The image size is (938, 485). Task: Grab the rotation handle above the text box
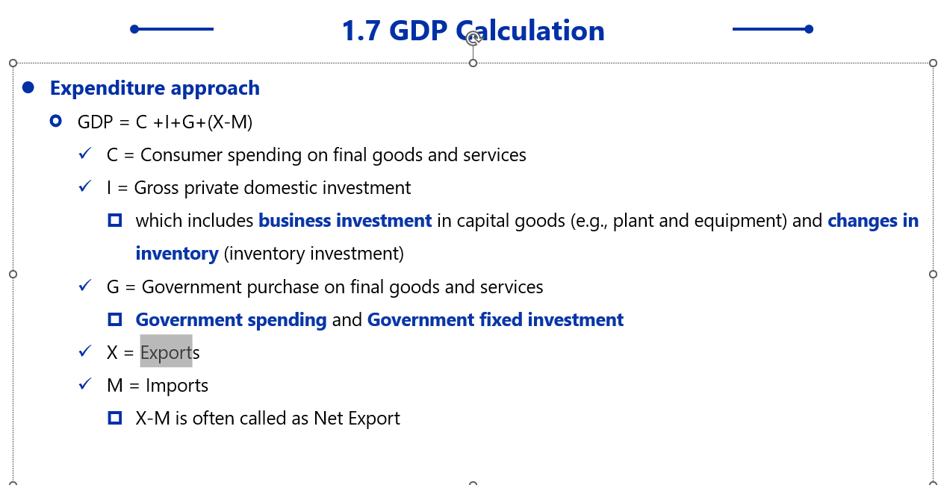pos(473,39)
